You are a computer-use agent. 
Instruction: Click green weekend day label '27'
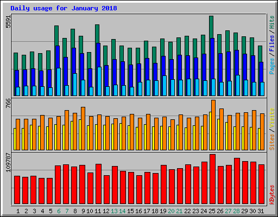pyautogui.click(x=228, y=211)
